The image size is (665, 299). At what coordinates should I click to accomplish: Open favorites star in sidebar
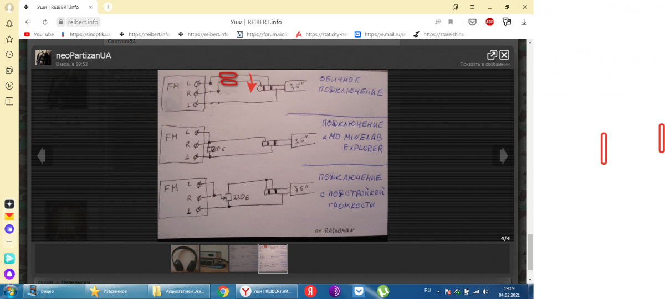(9, 39)
